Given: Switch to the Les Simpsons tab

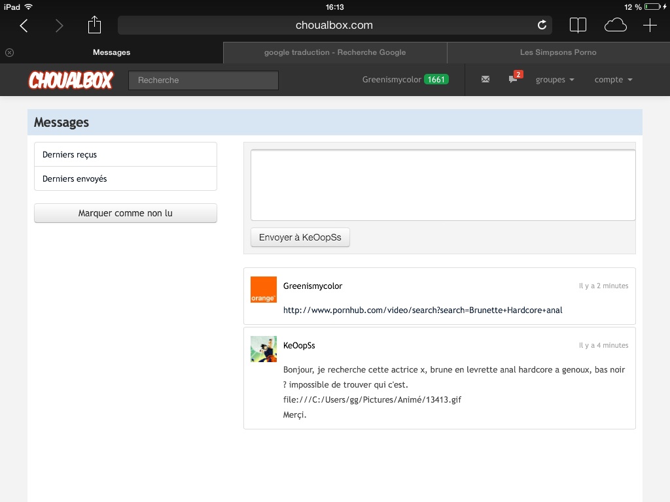Looking at the screenshot, I should [558, 52].
